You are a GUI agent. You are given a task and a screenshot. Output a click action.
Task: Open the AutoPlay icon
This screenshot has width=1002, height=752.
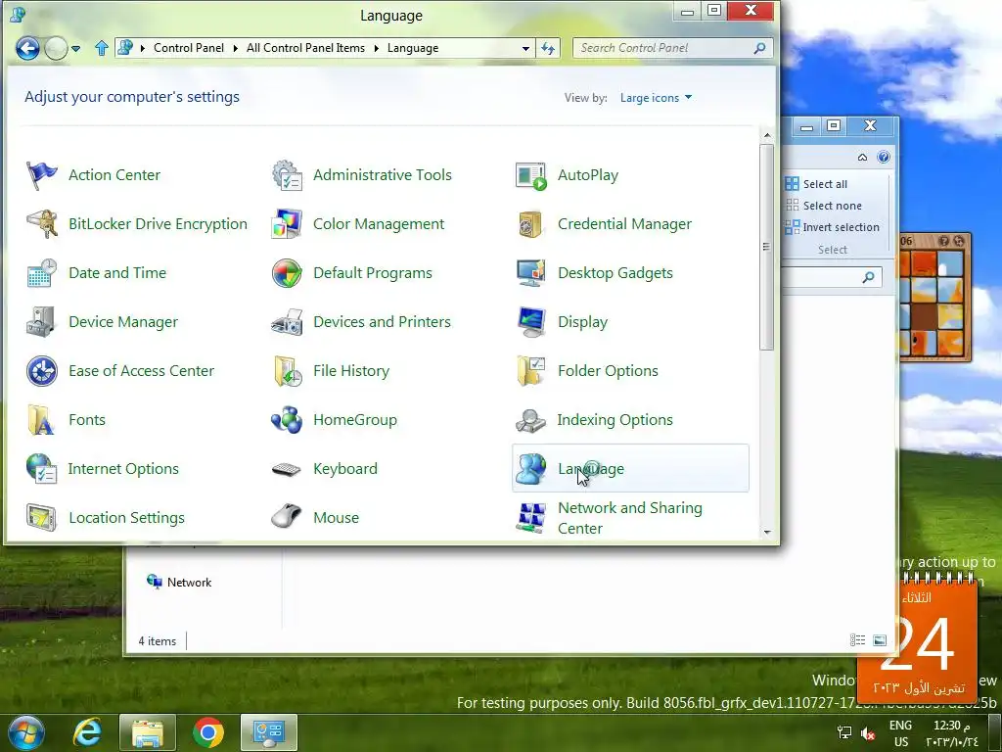coord(531,175)
